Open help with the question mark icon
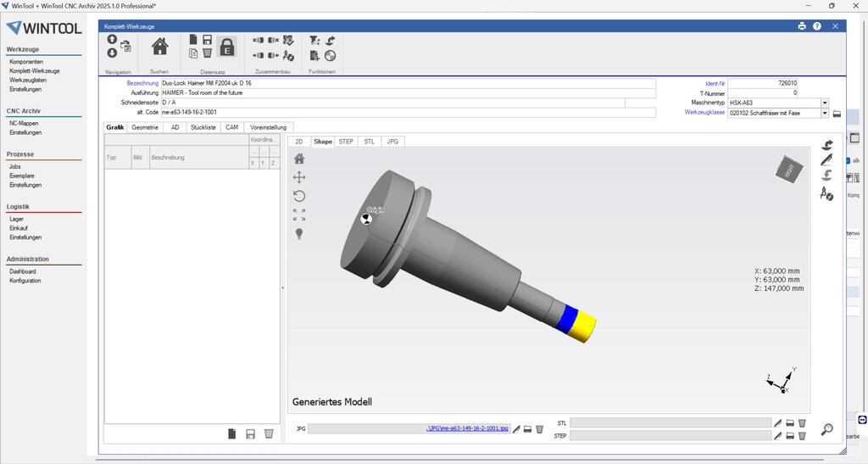 pos(817,26)
